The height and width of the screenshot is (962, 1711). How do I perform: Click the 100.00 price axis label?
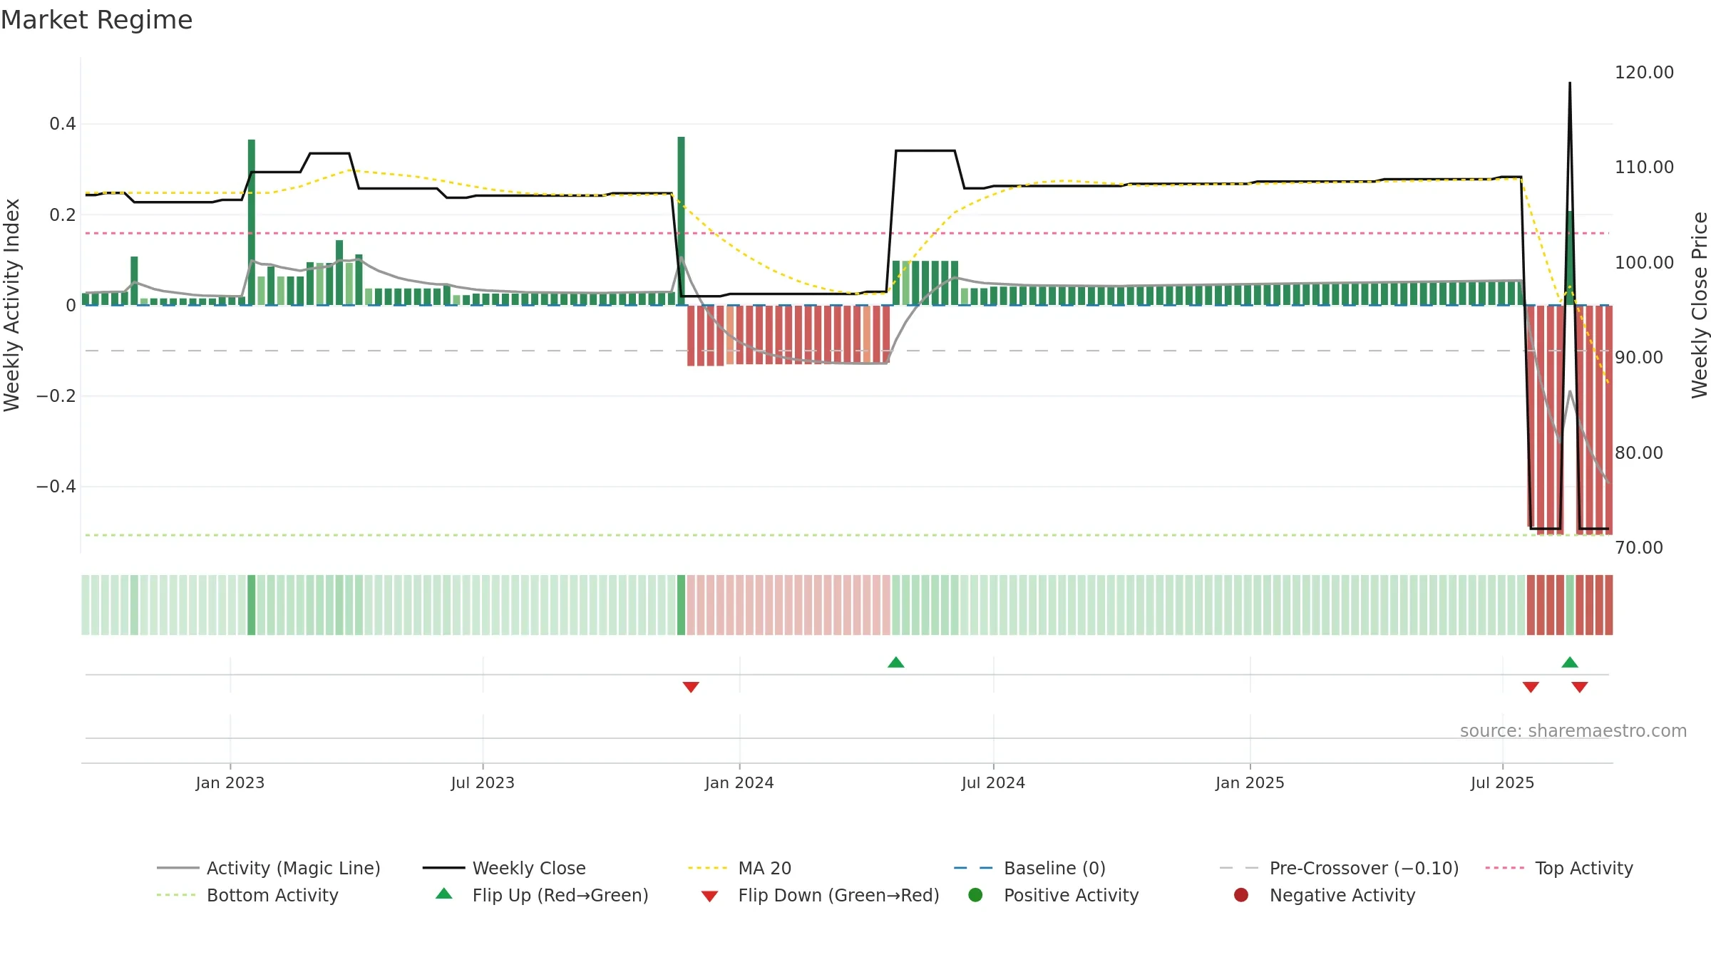coord(1644,263)
